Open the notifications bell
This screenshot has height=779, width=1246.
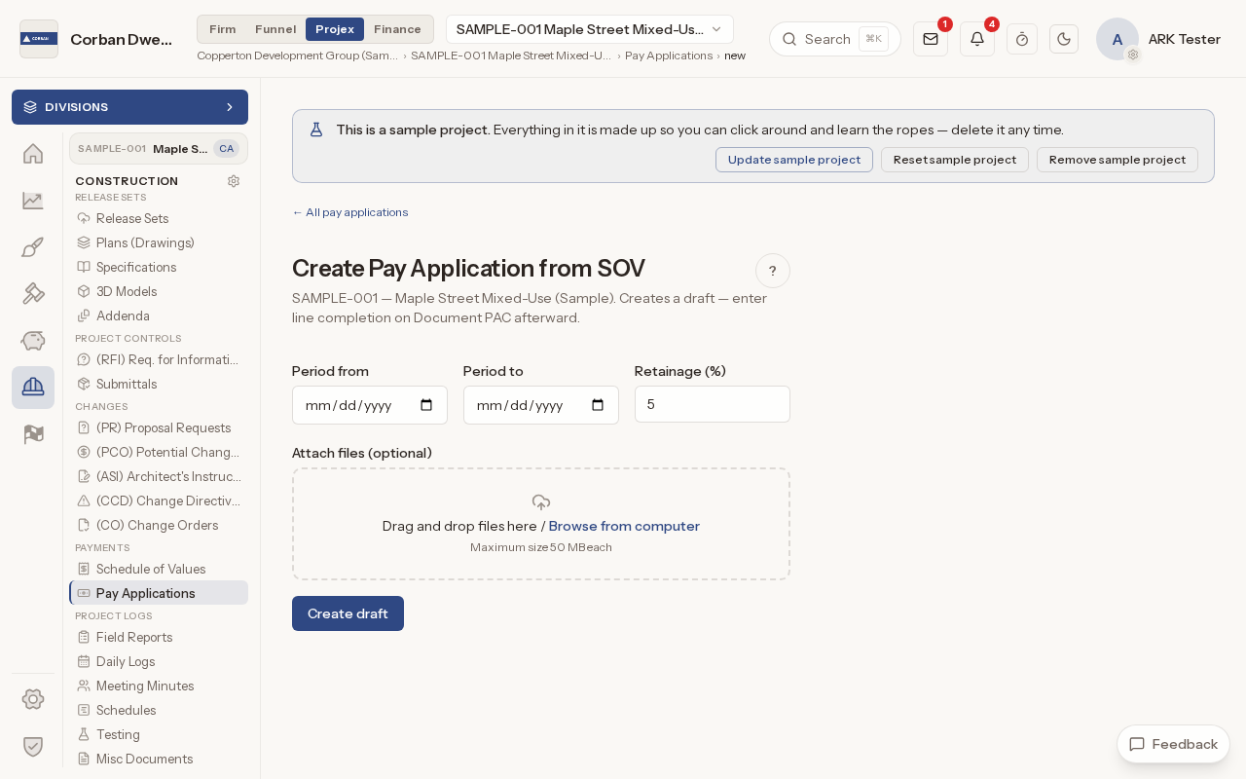pyautogui.click(x=977, y=39)
